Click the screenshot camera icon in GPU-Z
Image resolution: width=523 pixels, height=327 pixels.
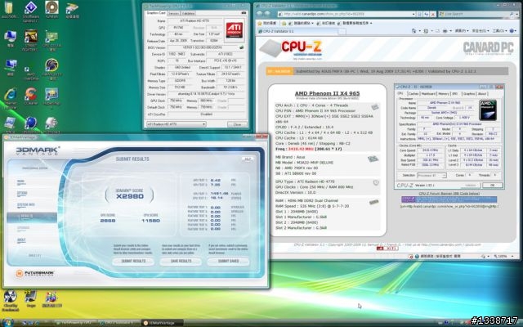click(x=244, y=13)
